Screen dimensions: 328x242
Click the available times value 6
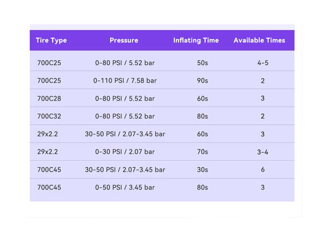click(262, 169)
